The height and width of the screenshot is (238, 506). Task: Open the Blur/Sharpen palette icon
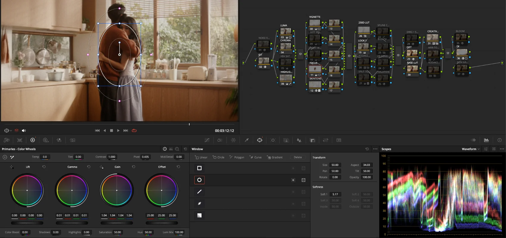tap(299, 140)
